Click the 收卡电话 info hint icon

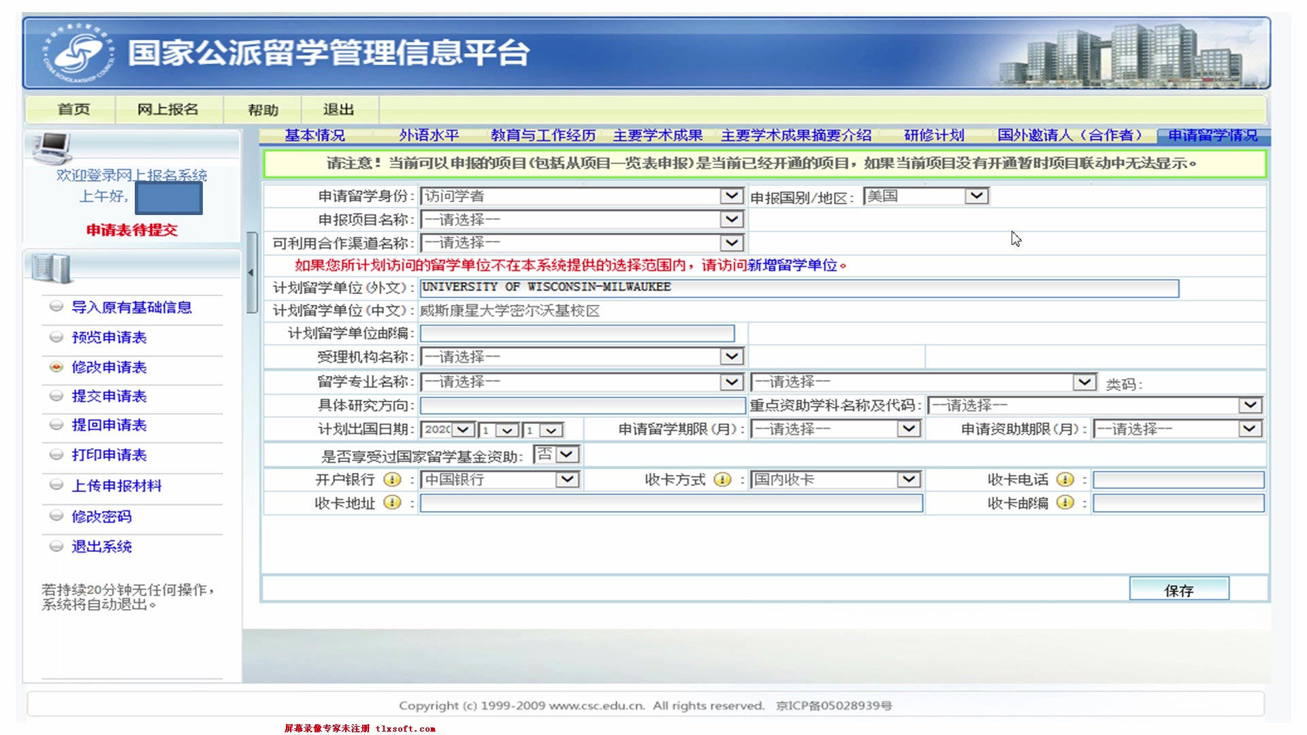1065,479
